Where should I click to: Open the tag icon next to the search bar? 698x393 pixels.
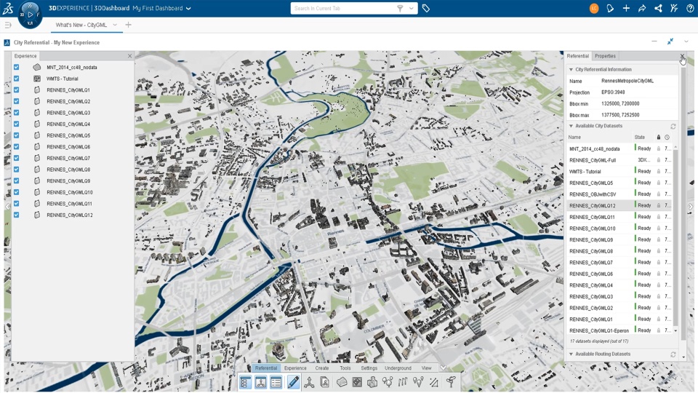[x=426, y=8]
